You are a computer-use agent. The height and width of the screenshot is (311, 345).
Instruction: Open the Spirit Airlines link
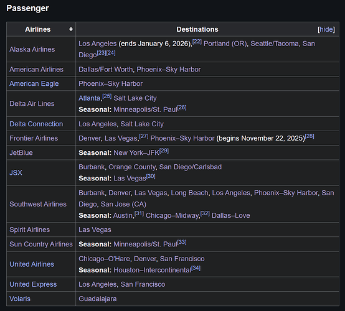(29, 230)
